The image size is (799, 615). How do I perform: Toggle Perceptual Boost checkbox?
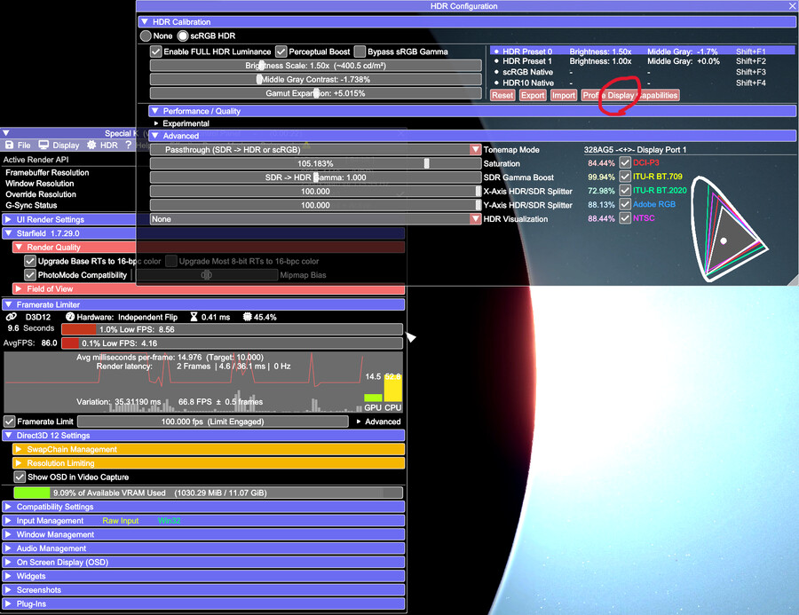(x=281, y=51)
